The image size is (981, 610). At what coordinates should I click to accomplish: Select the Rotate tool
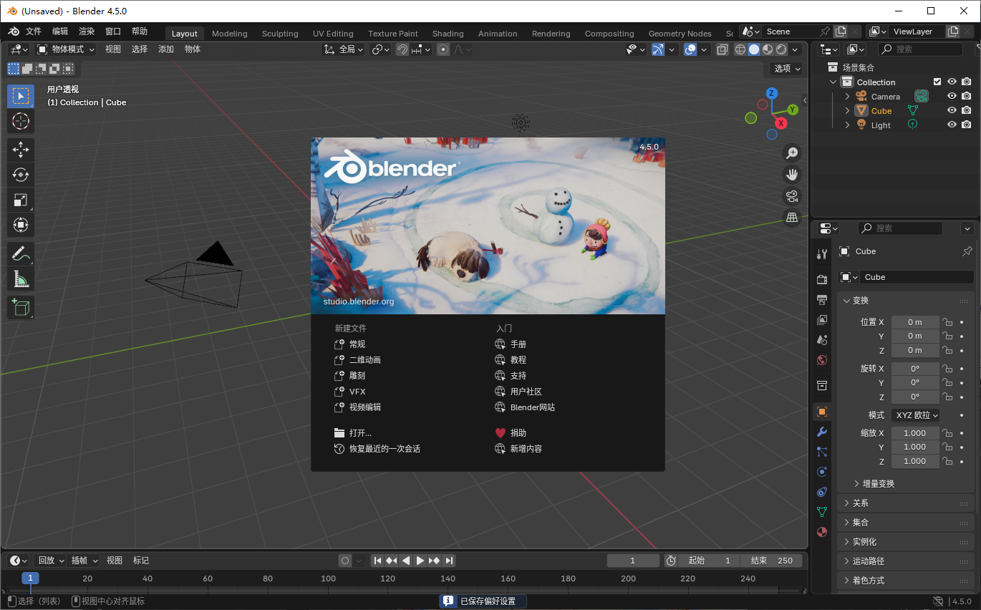click(x=21, y=175)
